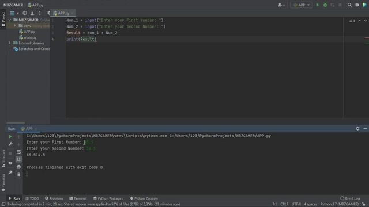Pin the Run tab pin icon
This screenshot has width=369, height=207.
[x=10, y=172]
